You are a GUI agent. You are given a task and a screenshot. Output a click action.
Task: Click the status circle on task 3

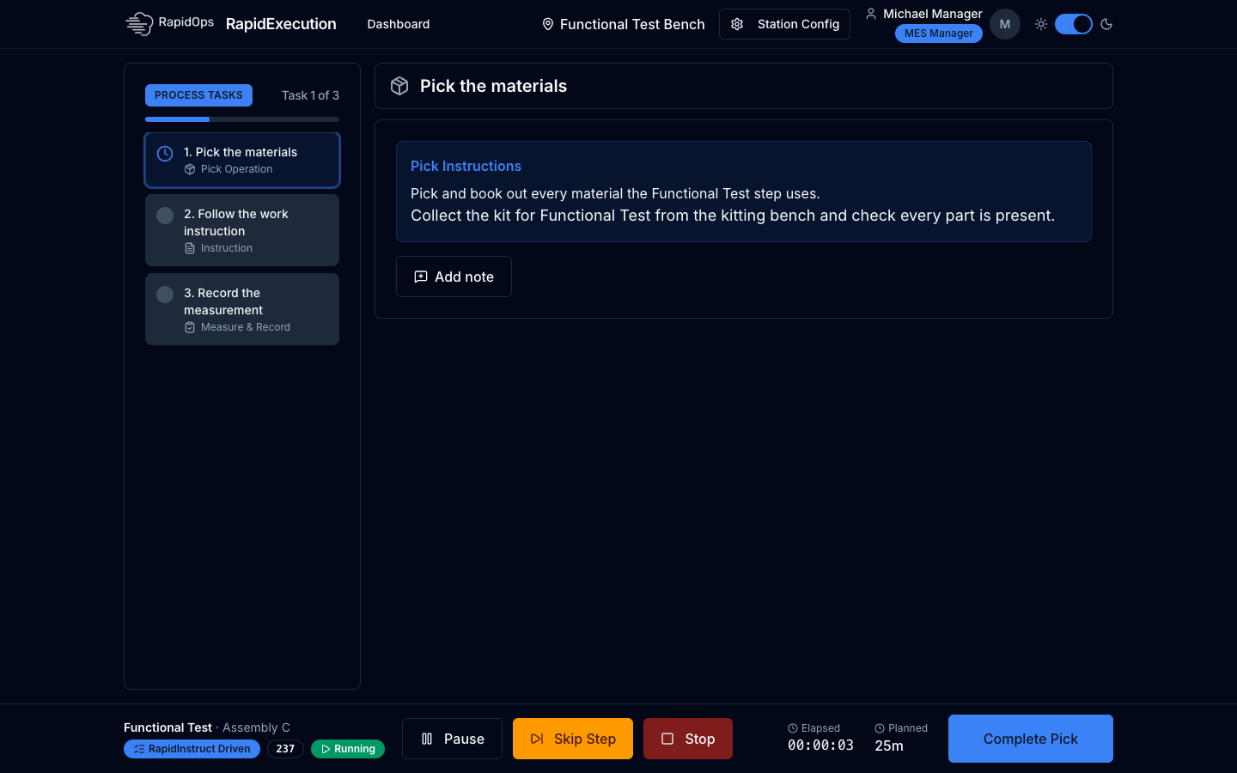point(165,295)
